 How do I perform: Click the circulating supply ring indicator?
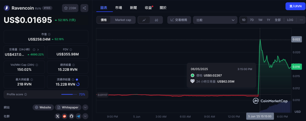click(x=78, y=84)
